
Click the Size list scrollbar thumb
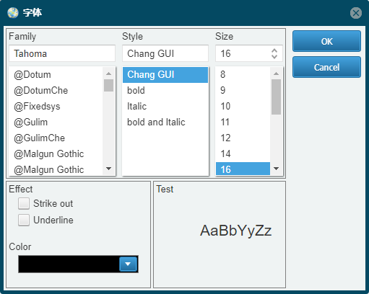point(276,97)
